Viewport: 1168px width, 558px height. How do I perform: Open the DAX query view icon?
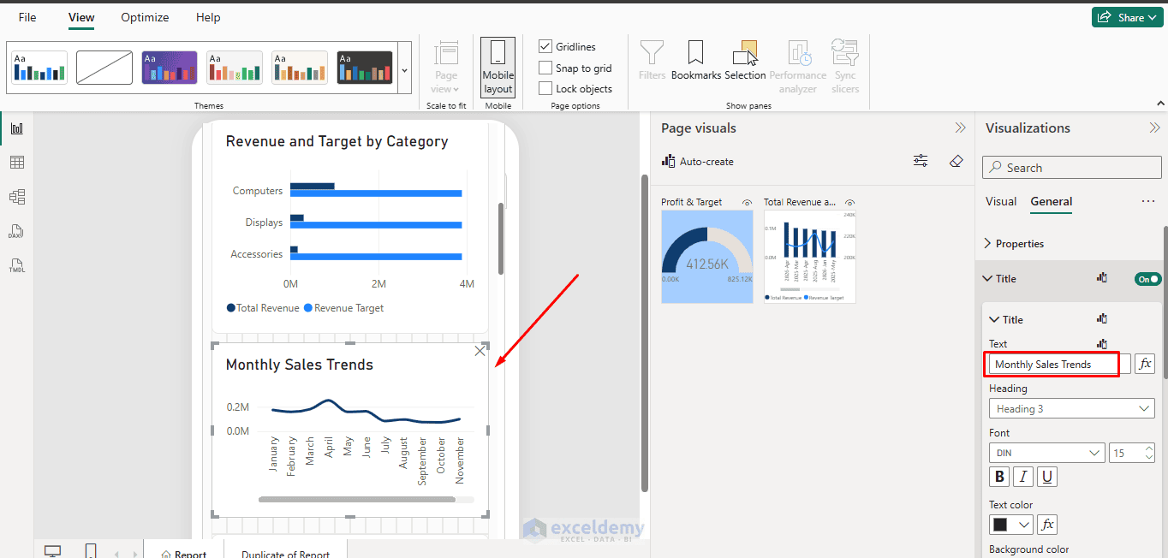click(x=17, y=231)
